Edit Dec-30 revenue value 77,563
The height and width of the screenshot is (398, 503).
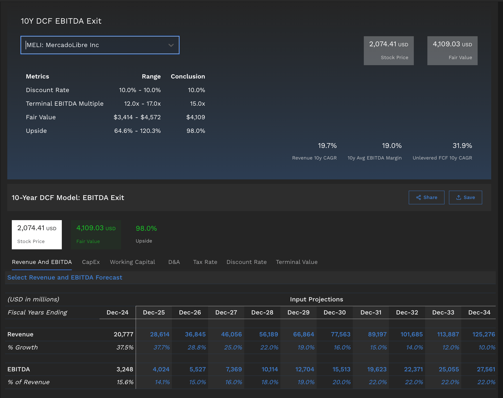[x=340, y=334]
